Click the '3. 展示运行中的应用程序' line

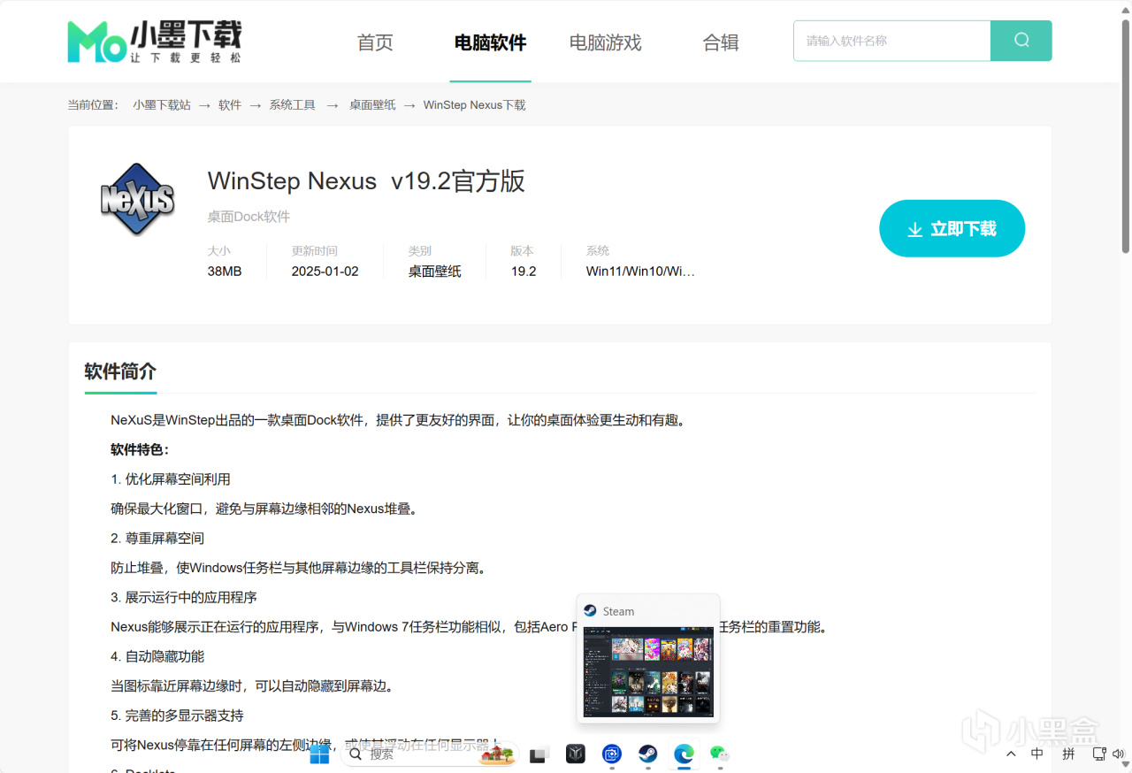tap(184, 598)
